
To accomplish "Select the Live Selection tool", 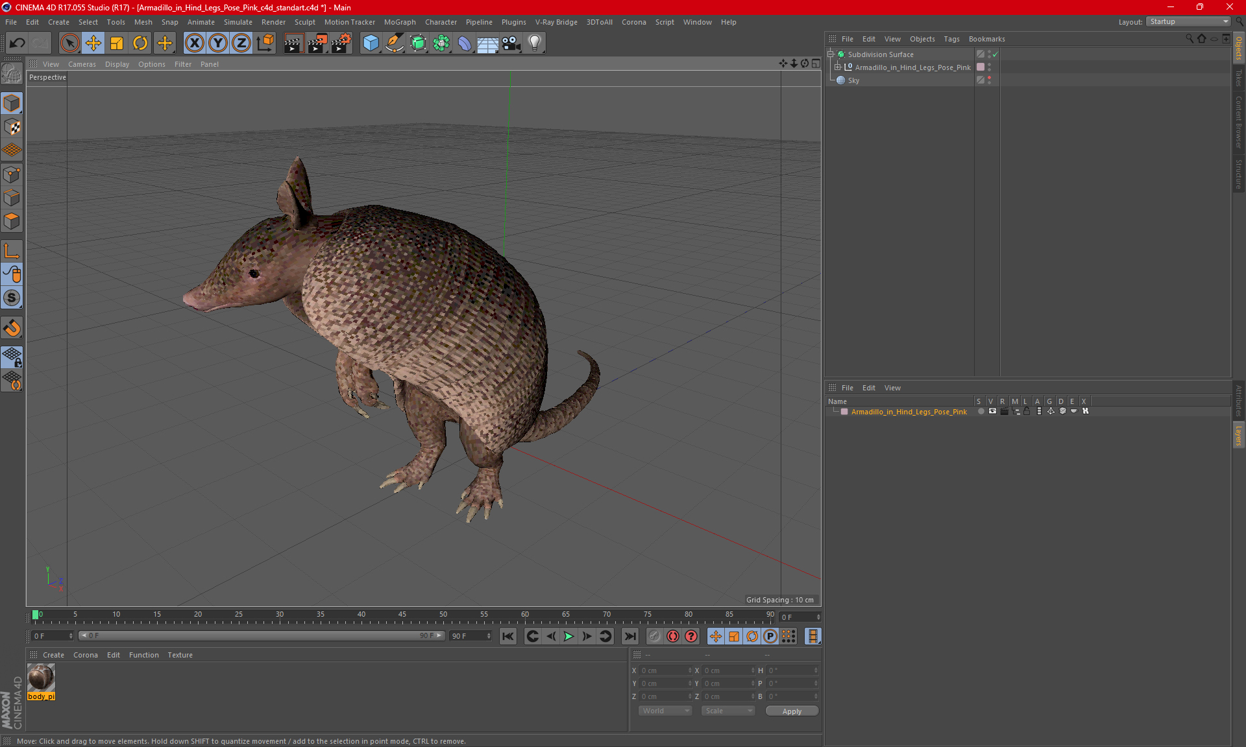I will [x=69, y=43].
